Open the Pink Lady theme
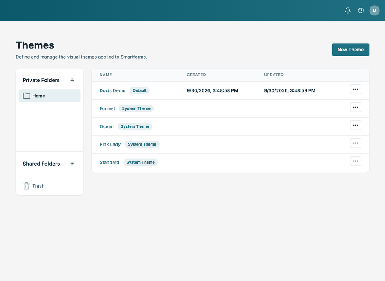The width and height of the screenshot is (385, 281). tap(110, 144)
